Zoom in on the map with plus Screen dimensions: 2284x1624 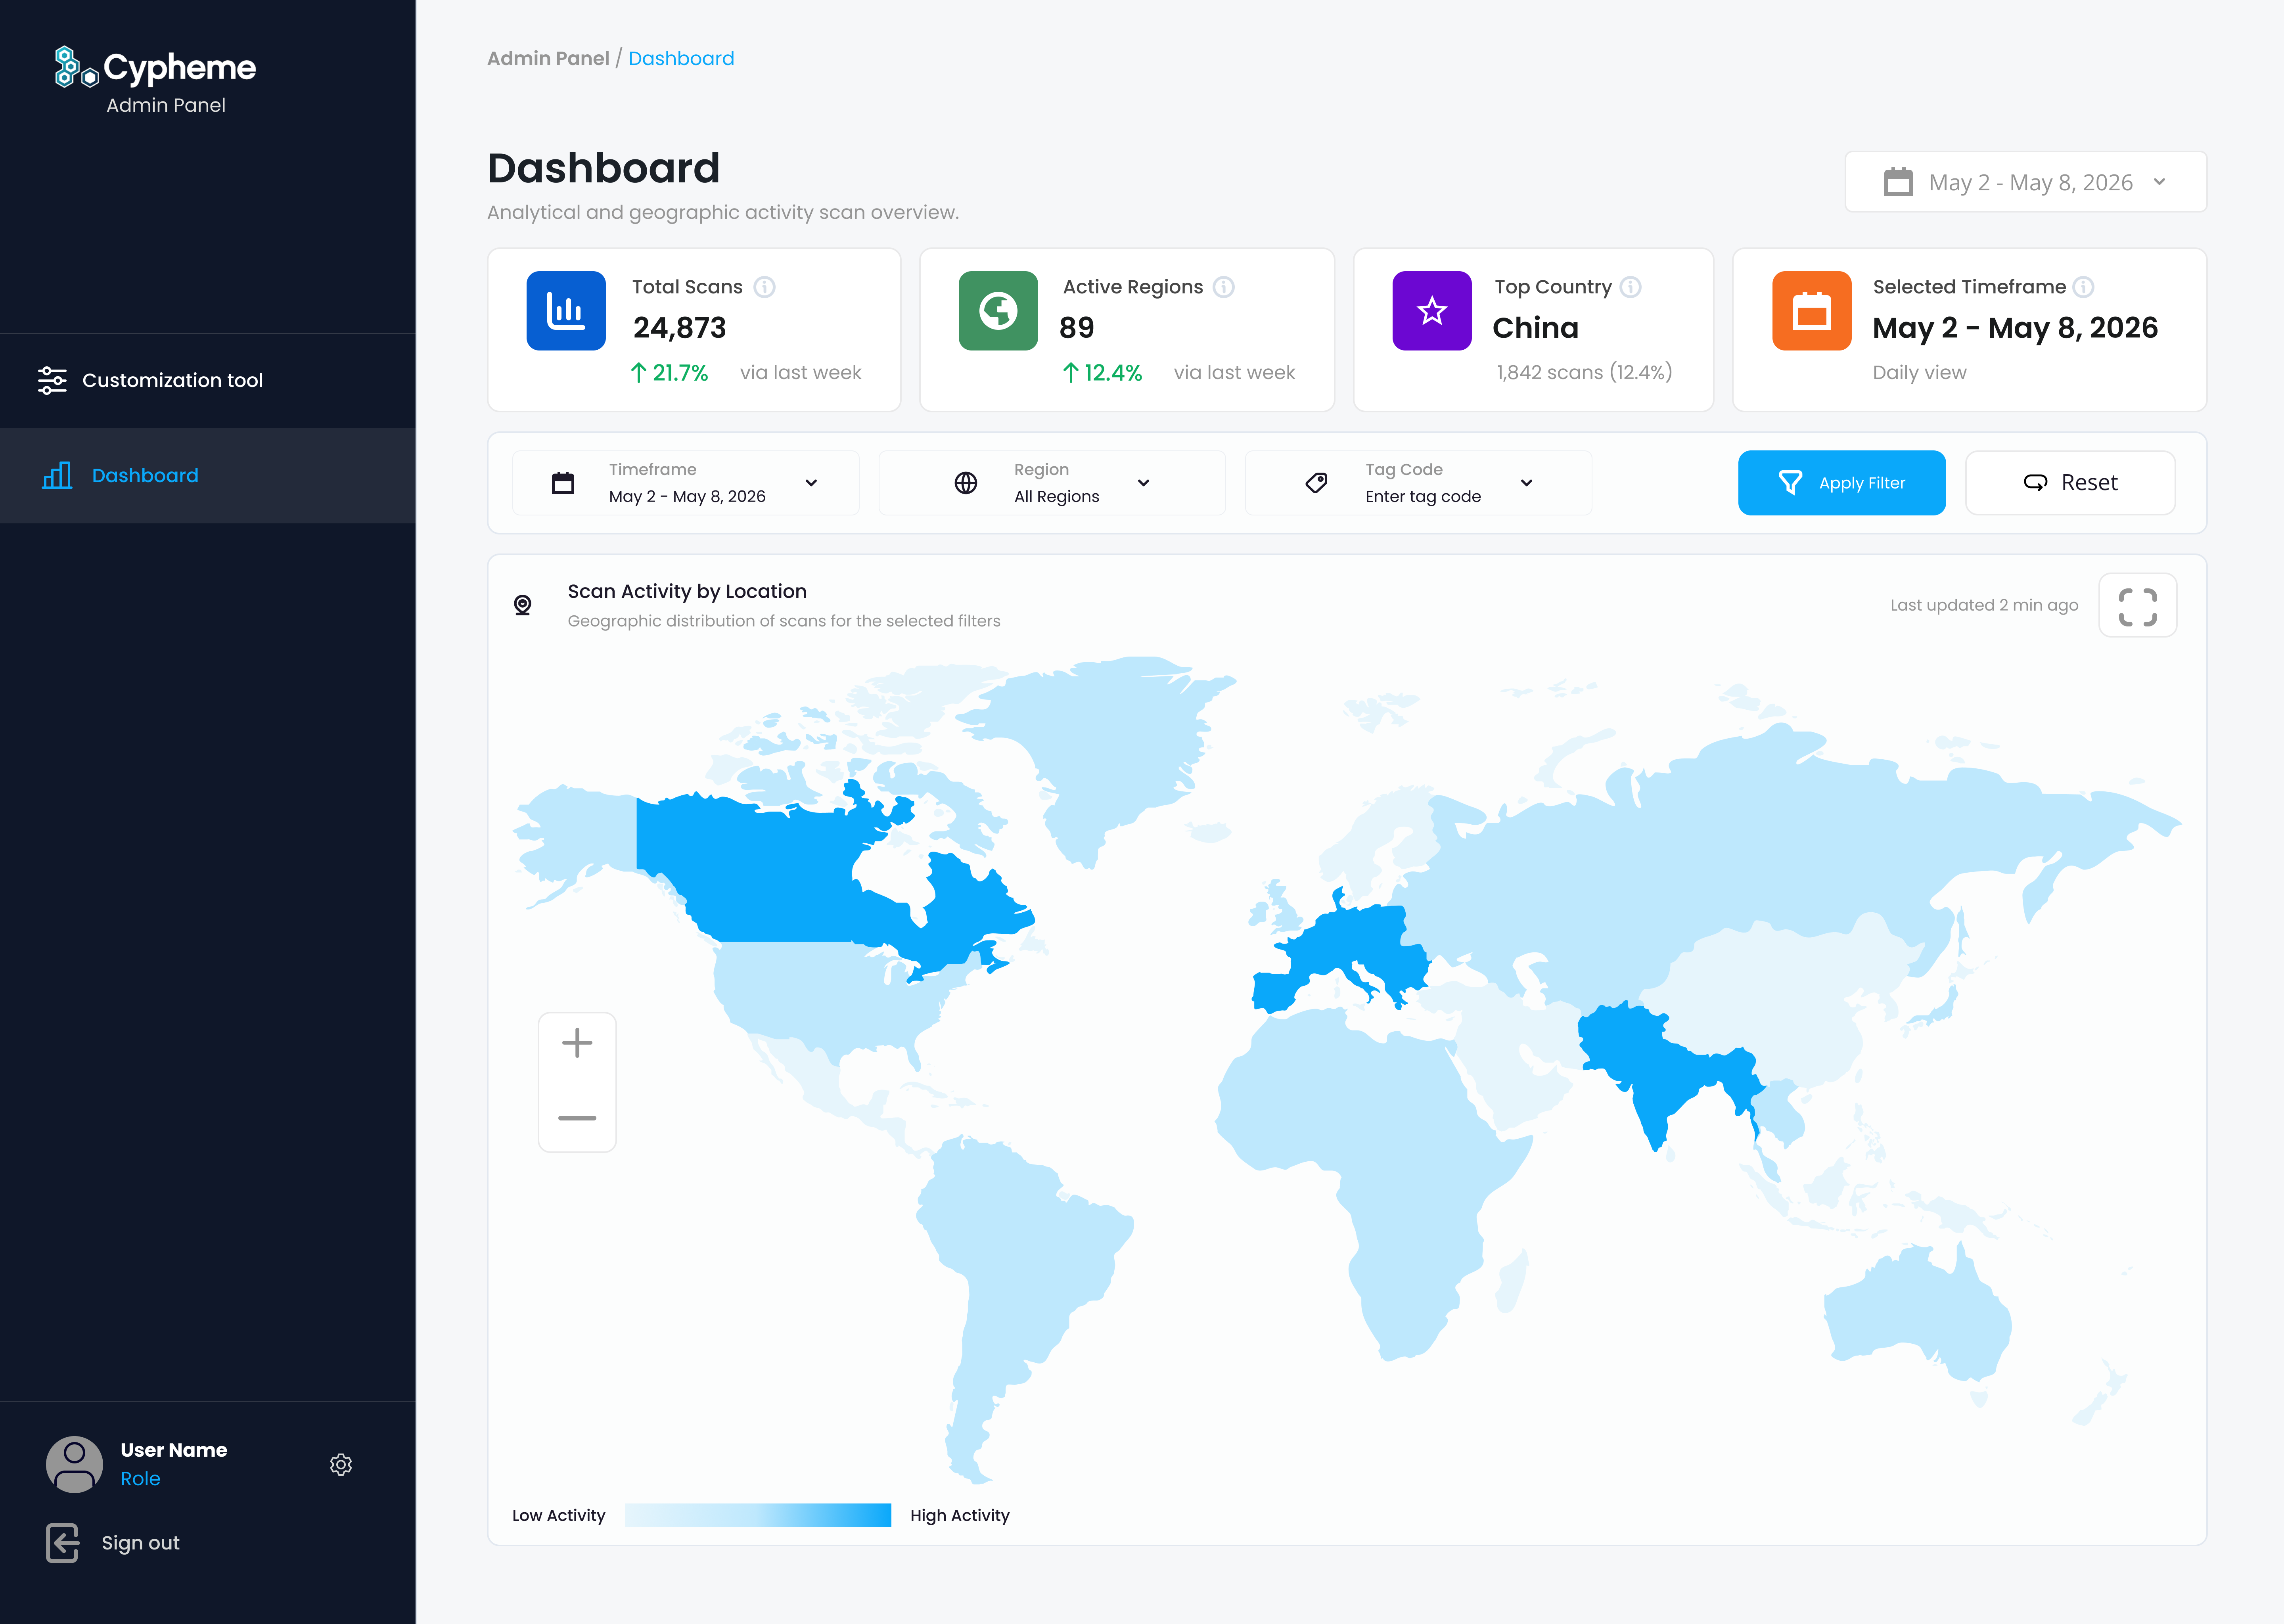coord(577,1044)
